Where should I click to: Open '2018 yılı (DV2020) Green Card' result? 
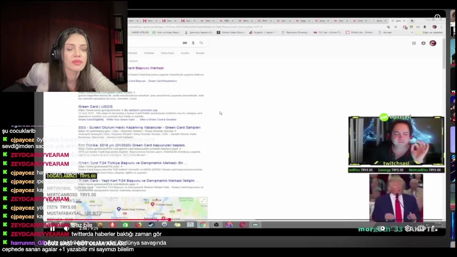point(132,145)
